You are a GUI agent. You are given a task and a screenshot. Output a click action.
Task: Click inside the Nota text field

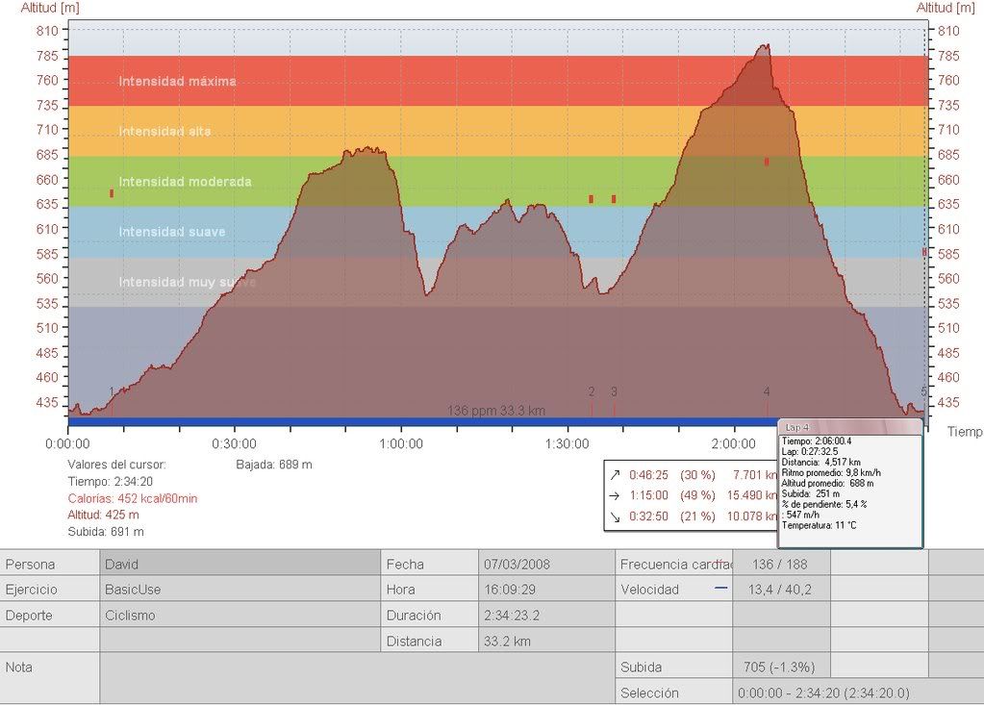click(357, 678)
